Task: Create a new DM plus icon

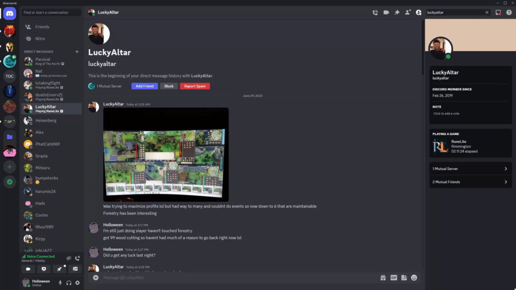Action: tap(77, 52)
